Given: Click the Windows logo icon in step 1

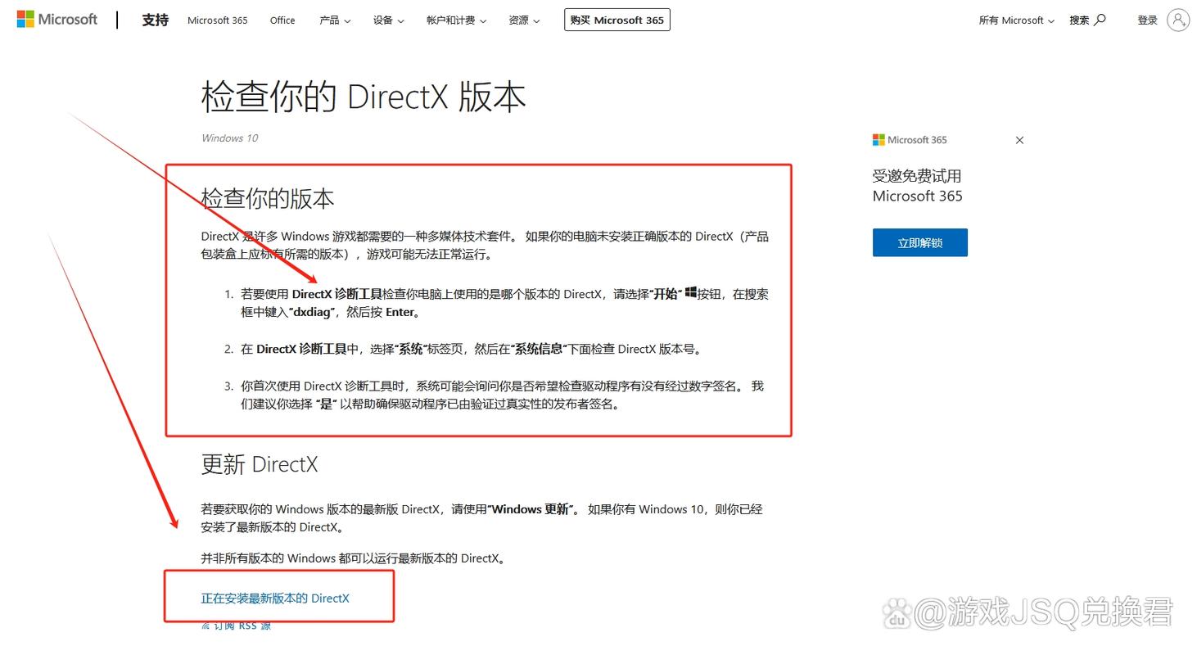Looking at the screenshot, I should [691, 292].
